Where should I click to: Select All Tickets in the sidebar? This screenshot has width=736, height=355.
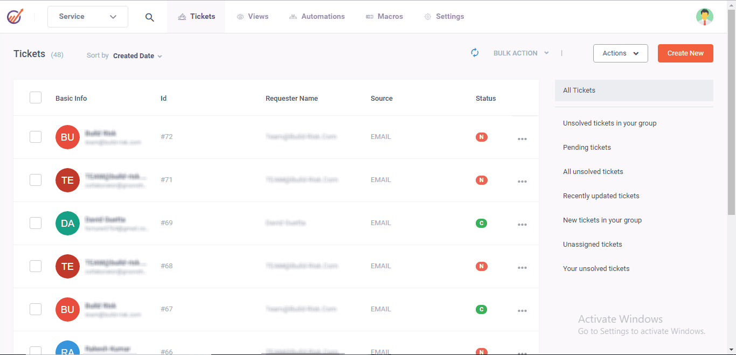[x=579, y=90]
